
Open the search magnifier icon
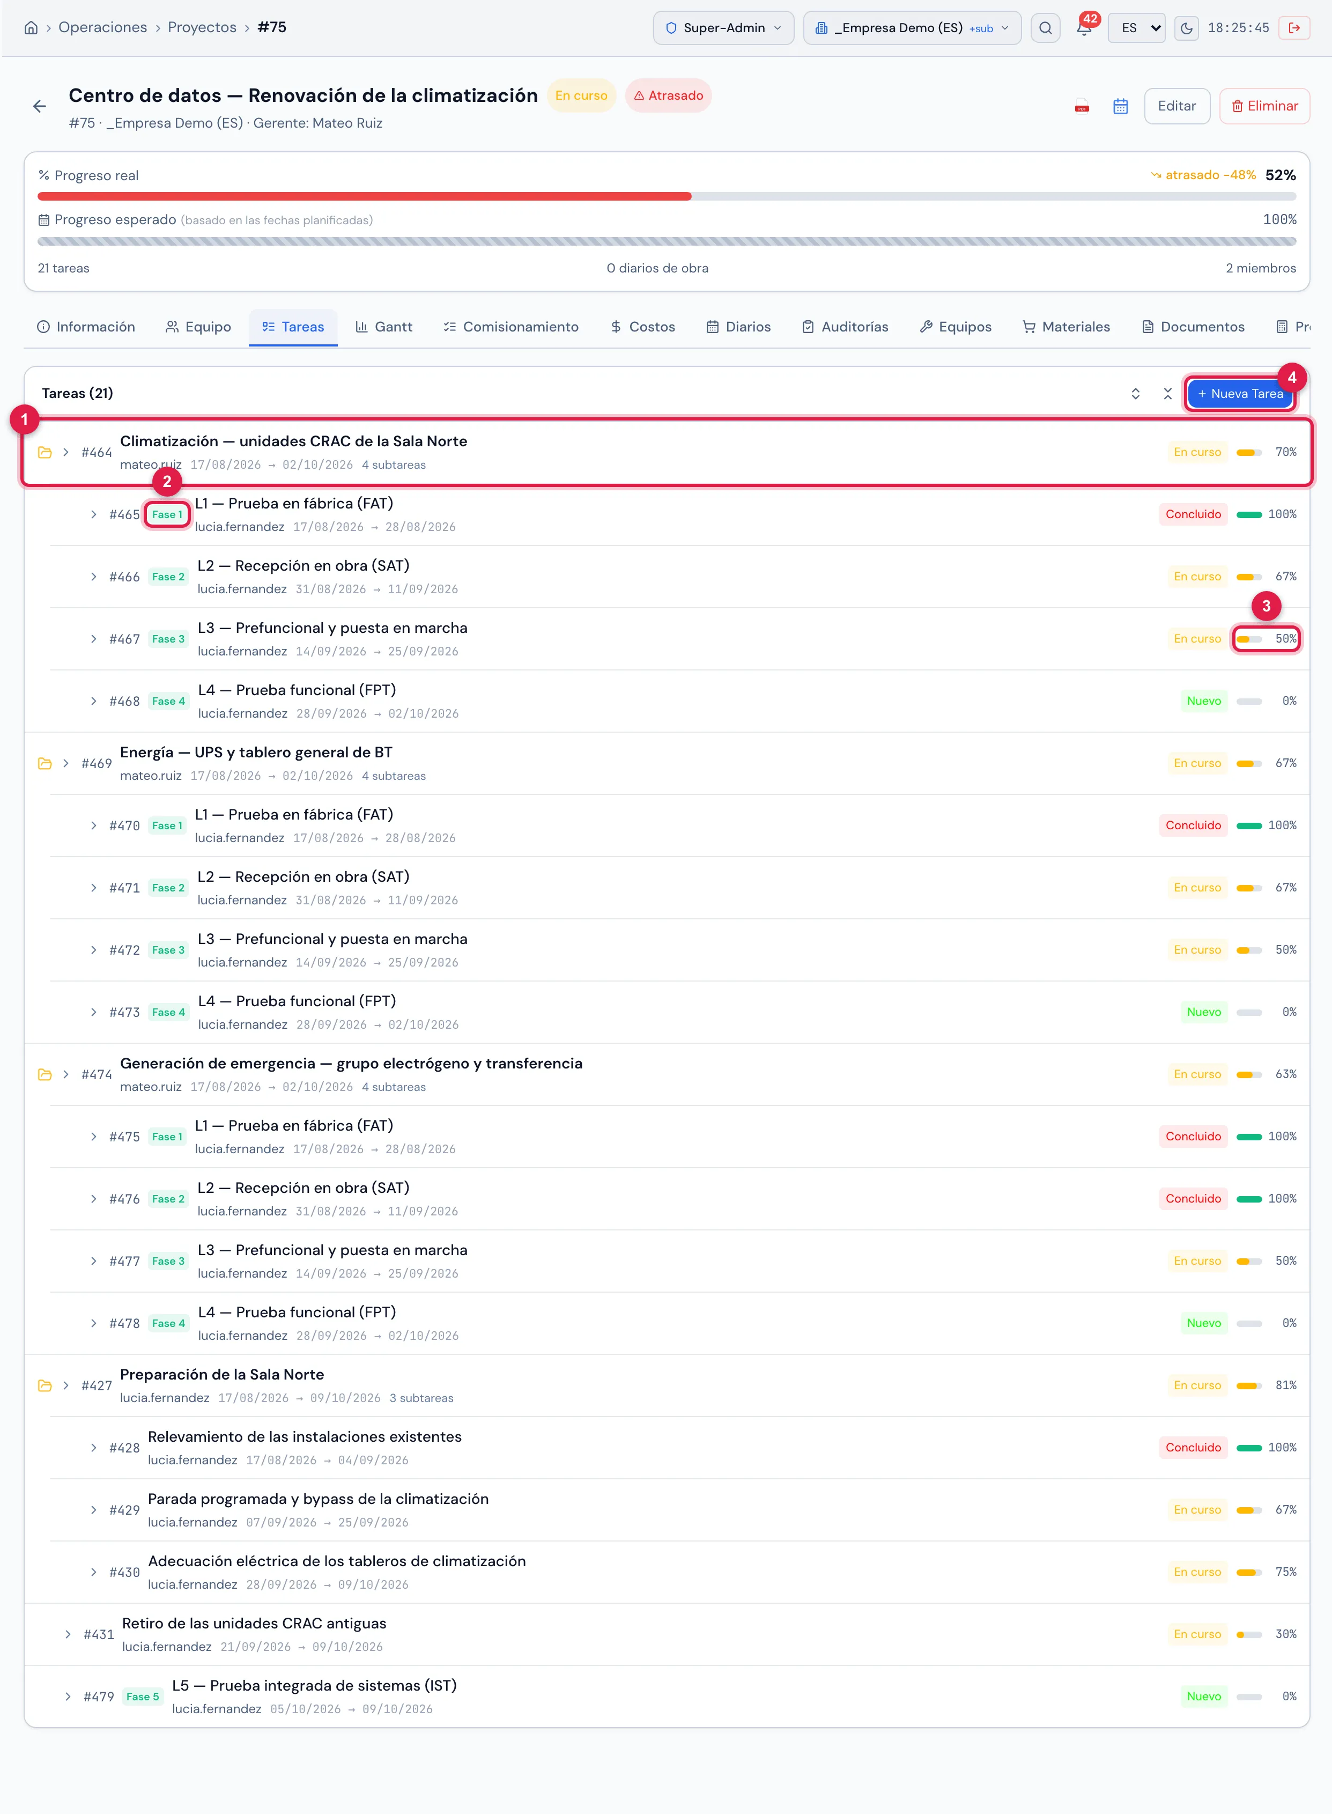(1045, 27)
